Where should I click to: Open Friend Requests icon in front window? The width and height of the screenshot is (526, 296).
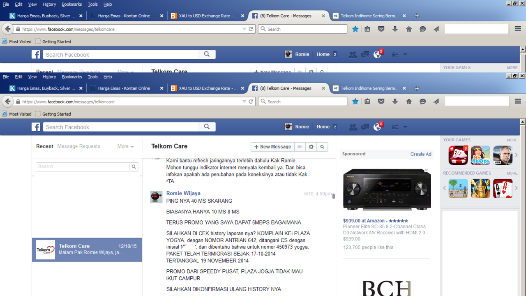[353, 127]
